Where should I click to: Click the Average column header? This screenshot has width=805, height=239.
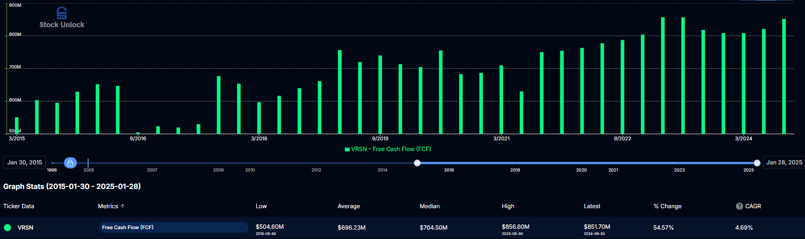[349, 206]
